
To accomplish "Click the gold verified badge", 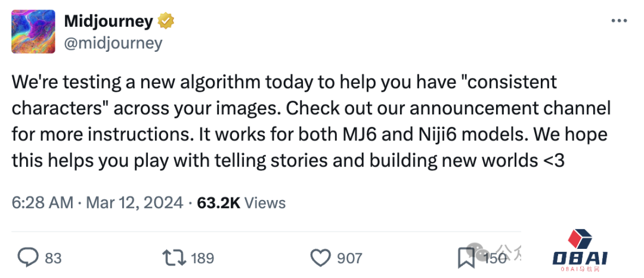I will 166,21.
